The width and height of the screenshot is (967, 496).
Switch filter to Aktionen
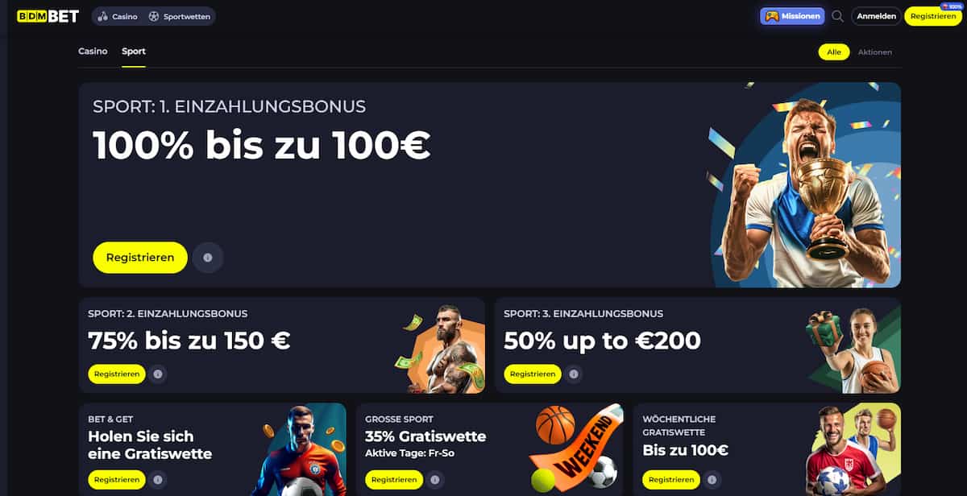pyautogui.click(x=874, y=52)
